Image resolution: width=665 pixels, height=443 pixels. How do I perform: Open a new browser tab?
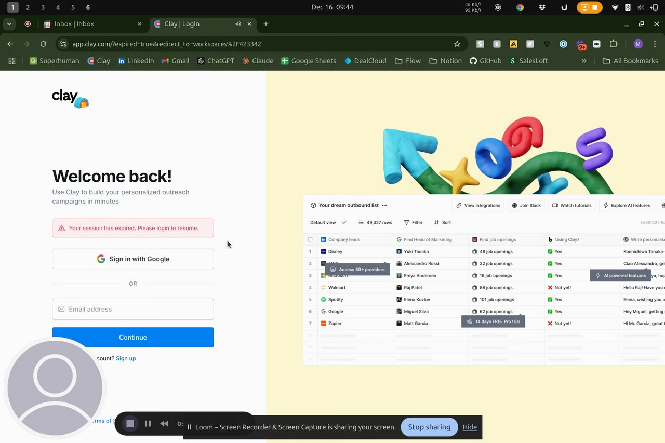tap(266, 24)
